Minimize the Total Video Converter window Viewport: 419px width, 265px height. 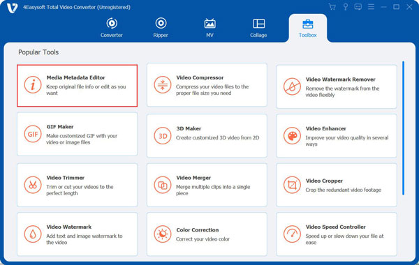(383, 7)
